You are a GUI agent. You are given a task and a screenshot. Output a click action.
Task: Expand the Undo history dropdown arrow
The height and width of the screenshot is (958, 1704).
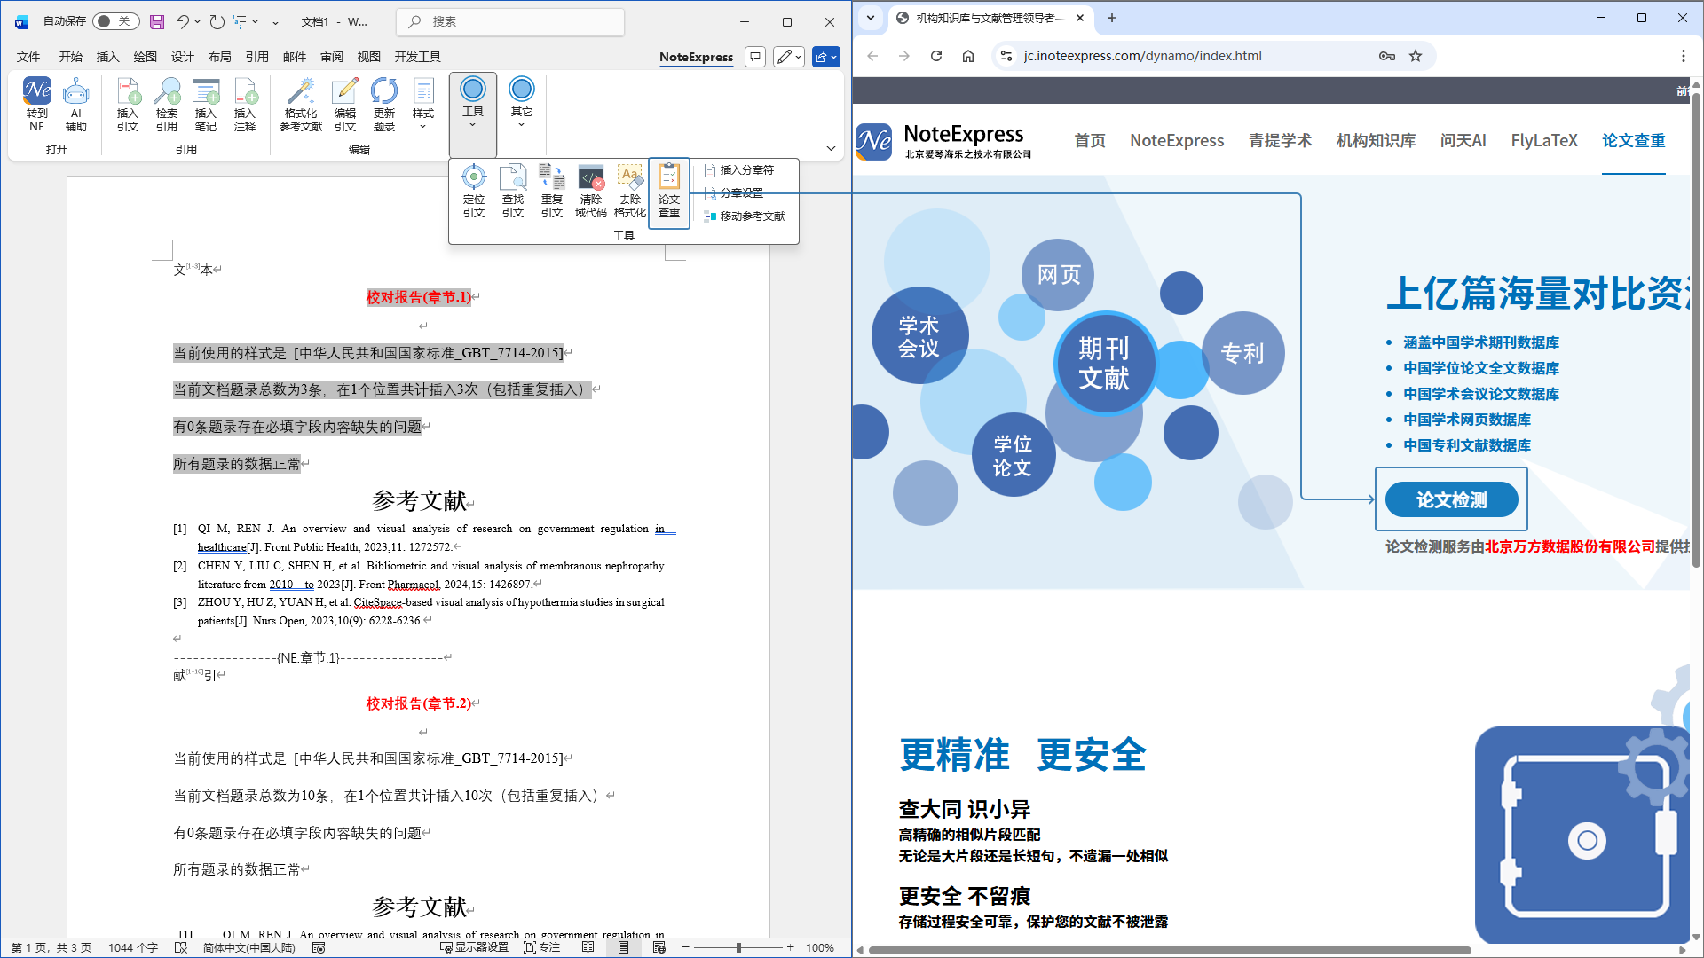[197, 21]
